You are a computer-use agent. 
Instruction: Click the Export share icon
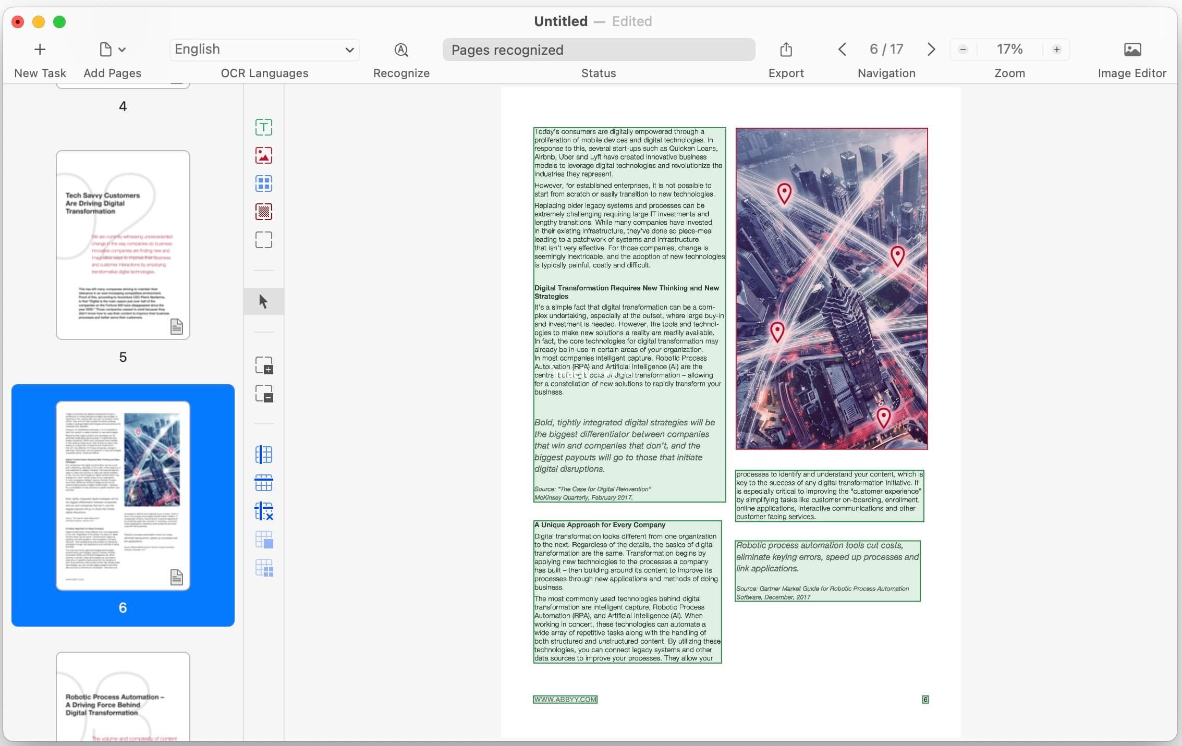(786, 50)
